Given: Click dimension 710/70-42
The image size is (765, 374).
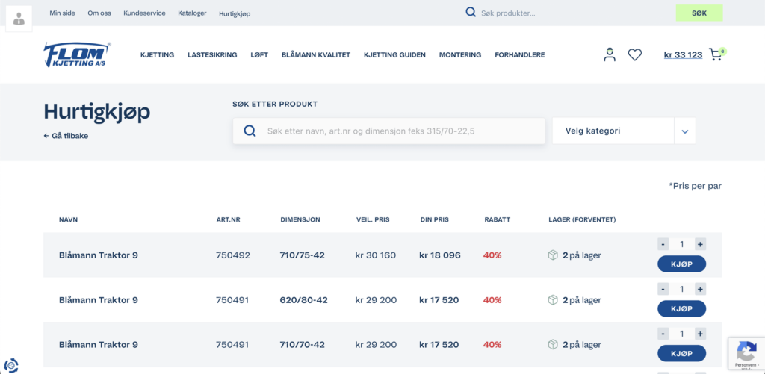Looking at the screenshot, I should tap(303, 344).
